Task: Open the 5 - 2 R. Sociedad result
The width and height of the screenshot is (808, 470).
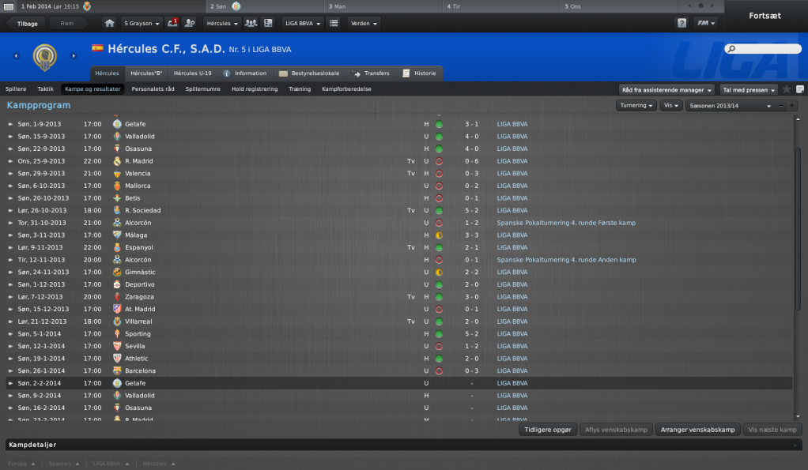Action: tap(471, 211)
